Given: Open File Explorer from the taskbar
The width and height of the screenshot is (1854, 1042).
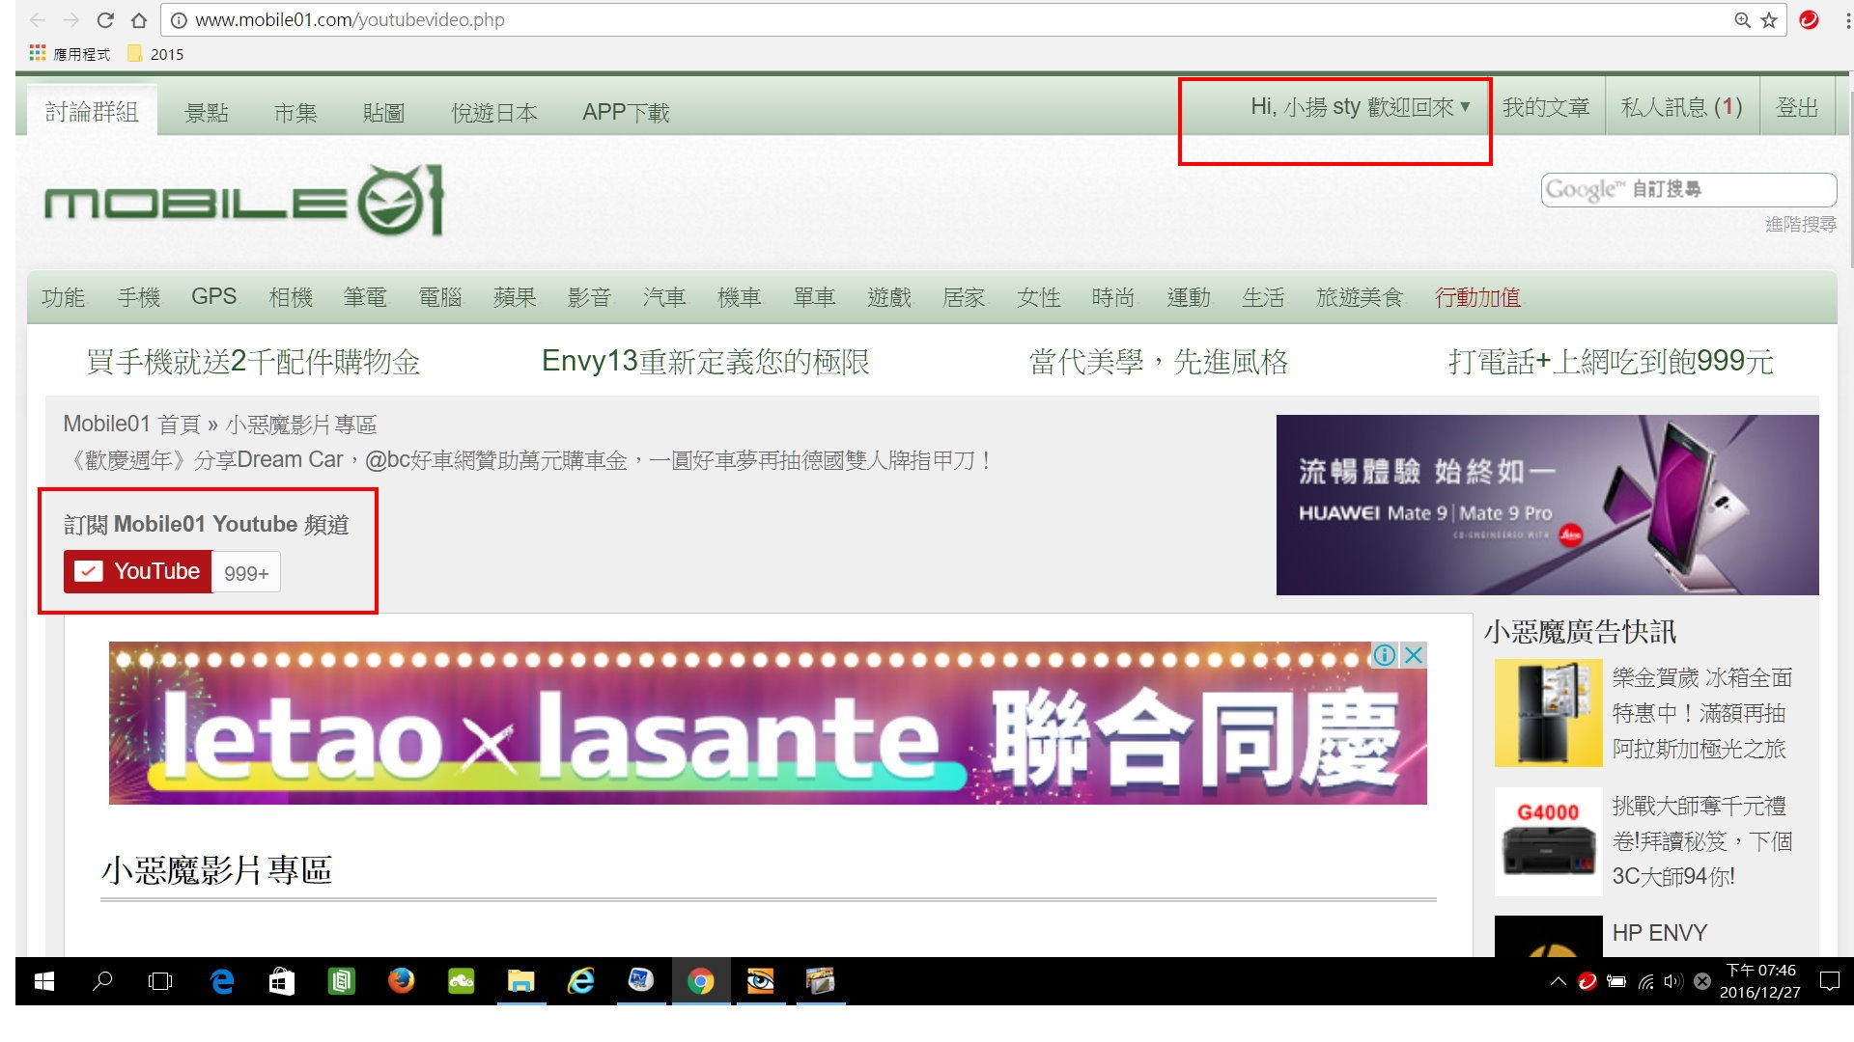Looking at the screenshot, I should [521, 981].
